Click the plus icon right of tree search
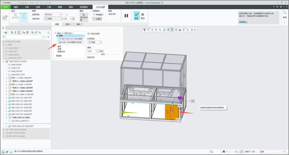289x155 pixels. (x=48, y=37)
